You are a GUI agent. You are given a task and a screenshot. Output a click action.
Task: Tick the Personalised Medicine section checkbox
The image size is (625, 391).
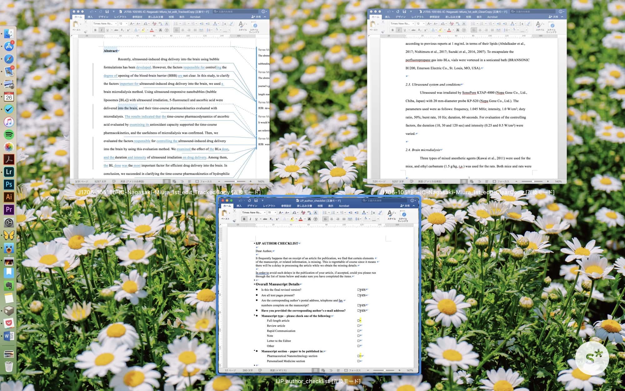click(358, 361)
